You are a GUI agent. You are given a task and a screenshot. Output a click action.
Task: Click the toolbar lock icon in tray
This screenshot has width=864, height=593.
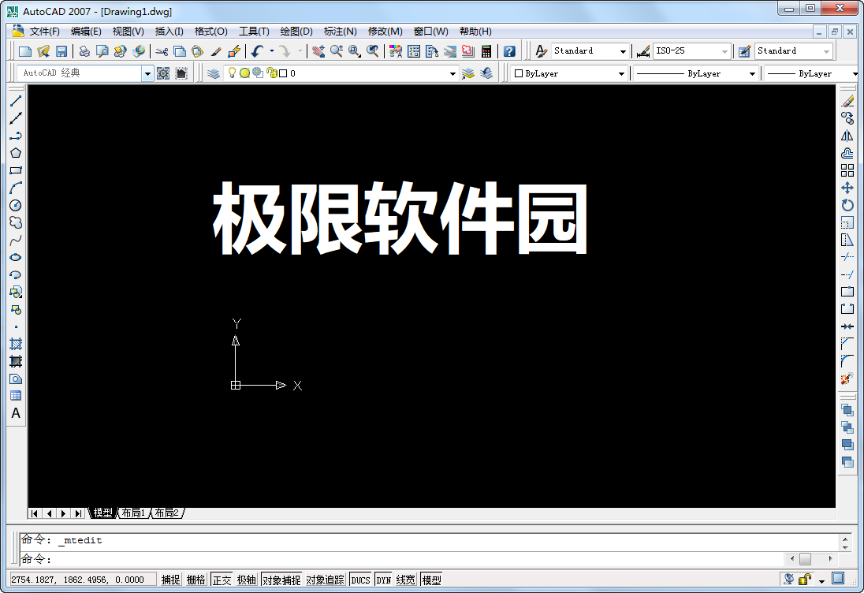[805, 580]
